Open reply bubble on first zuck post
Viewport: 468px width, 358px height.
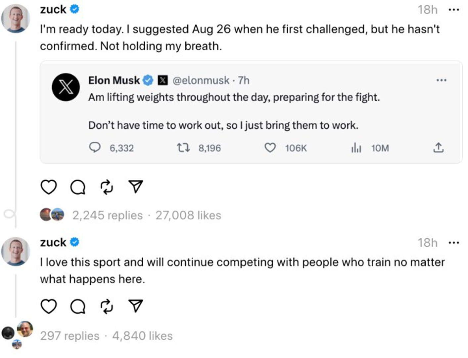78,187
